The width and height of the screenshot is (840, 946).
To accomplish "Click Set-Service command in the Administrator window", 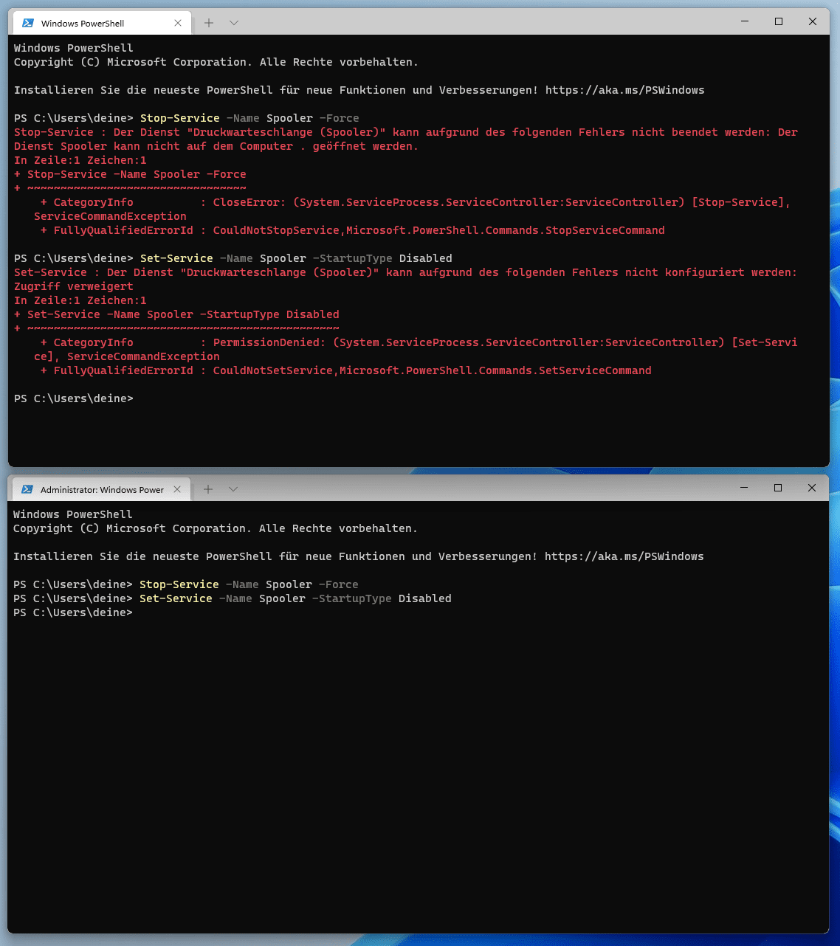I will [176, 598].
